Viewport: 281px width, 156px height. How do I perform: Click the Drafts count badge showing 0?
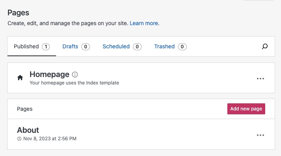pos(86,47)
